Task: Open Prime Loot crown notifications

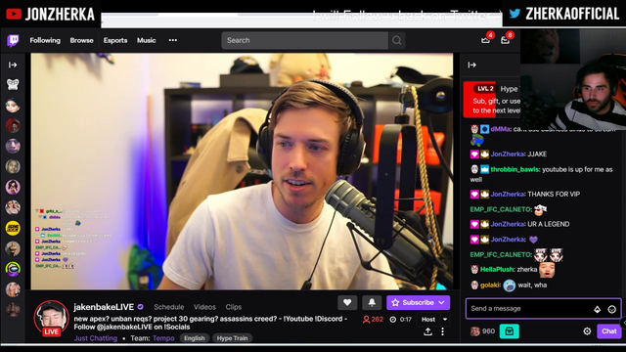Action: click(485, 40)
